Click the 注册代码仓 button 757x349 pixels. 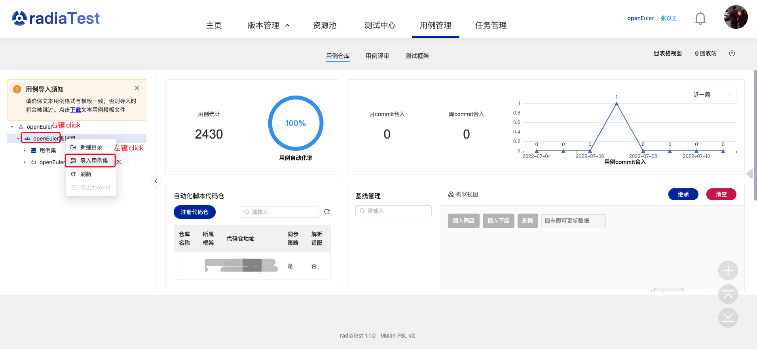[194, 212]
